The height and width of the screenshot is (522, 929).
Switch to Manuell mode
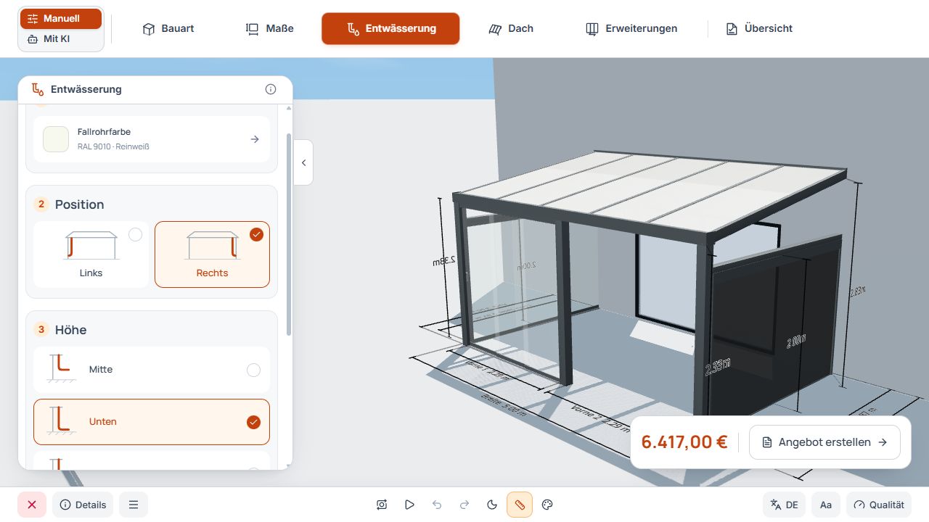pos(61,18)
